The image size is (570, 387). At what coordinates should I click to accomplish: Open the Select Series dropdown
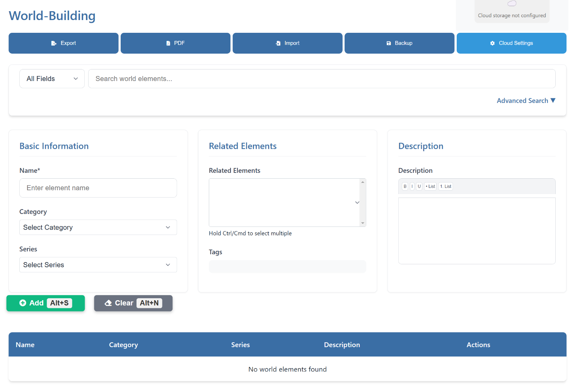pyautogui.click(x=98, y=265)
